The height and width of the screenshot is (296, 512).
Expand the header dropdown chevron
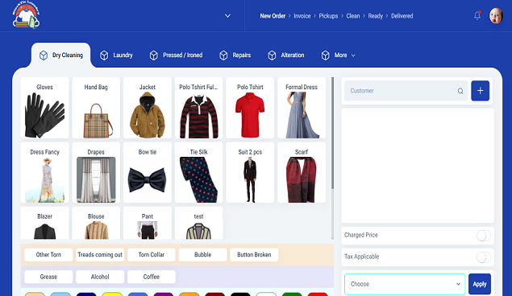[227, 15]
